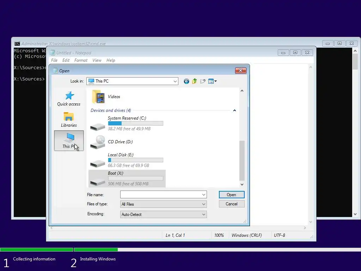Open the Notepad View menu

click(x=97, y=60)
